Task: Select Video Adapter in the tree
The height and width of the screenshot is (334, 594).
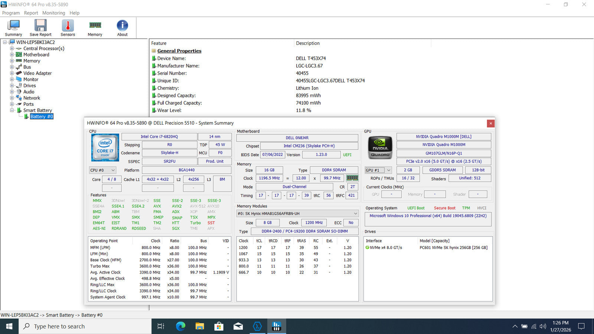Action: click(x=37, y=73)
